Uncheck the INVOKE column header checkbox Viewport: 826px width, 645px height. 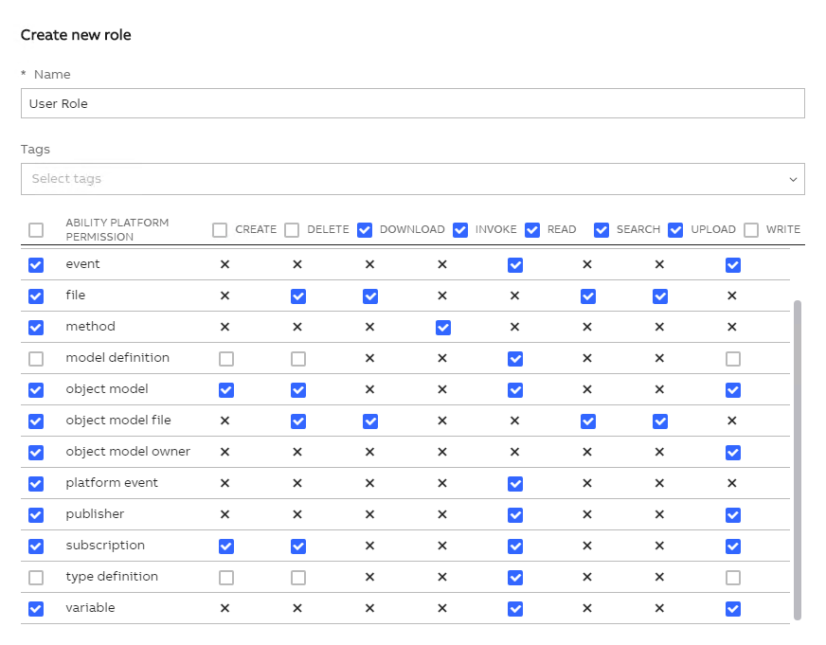click(460, 230)
